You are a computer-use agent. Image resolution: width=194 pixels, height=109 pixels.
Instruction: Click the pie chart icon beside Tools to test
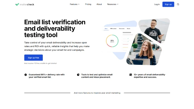[x=78, y=75]
